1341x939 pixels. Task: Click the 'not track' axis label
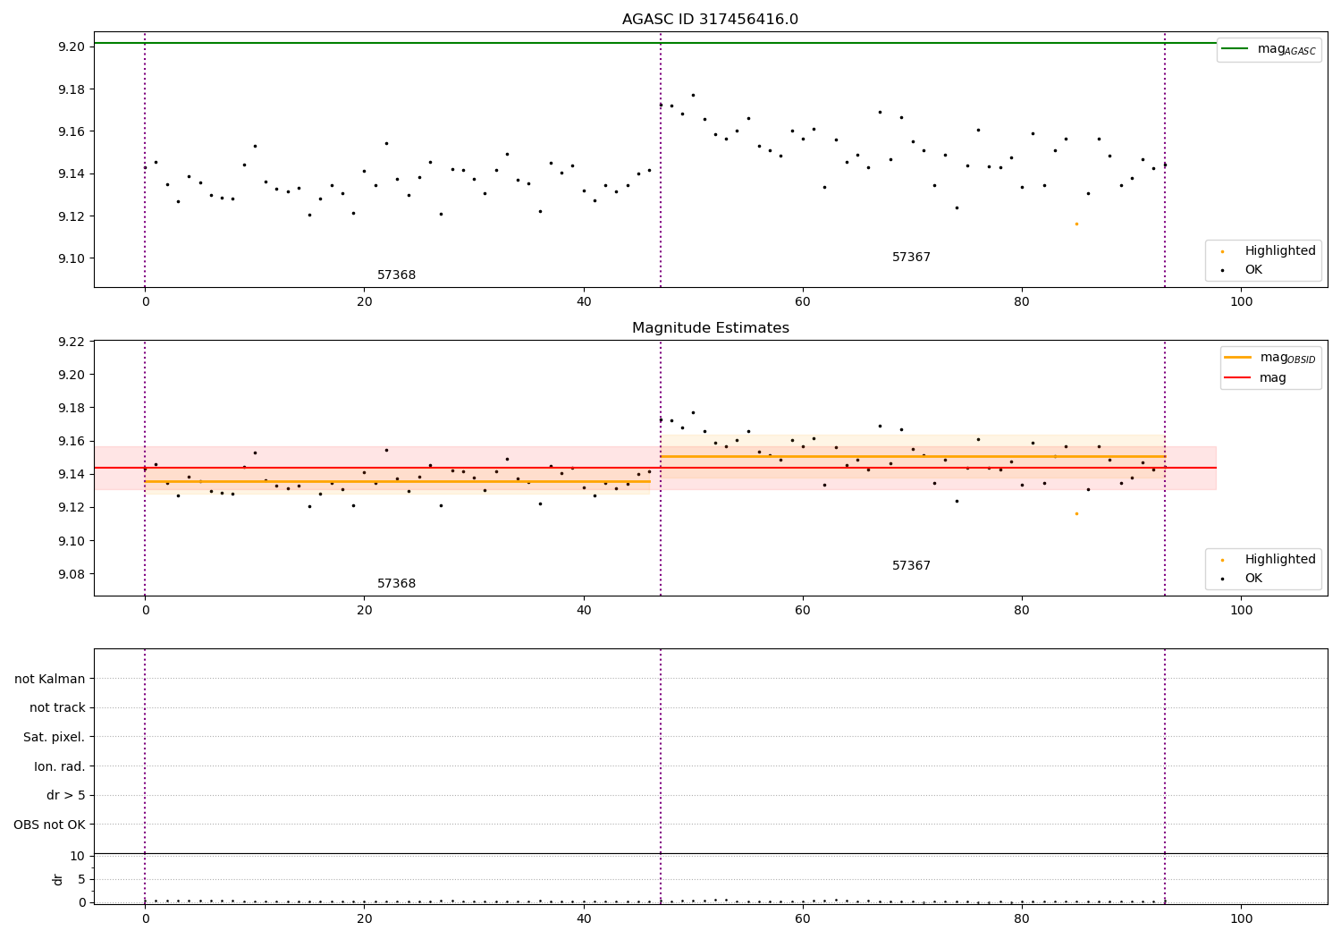click(x=57, y=708)
